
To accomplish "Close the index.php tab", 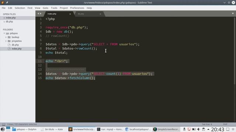I will pyautogui.click(x=70, y=14).
